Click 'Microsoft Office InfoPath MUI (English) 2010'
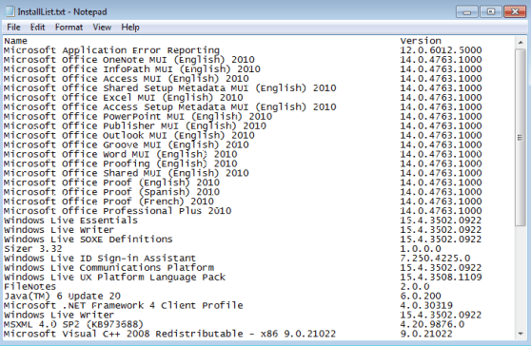This screenshot has width=531, height=346. 132,69
